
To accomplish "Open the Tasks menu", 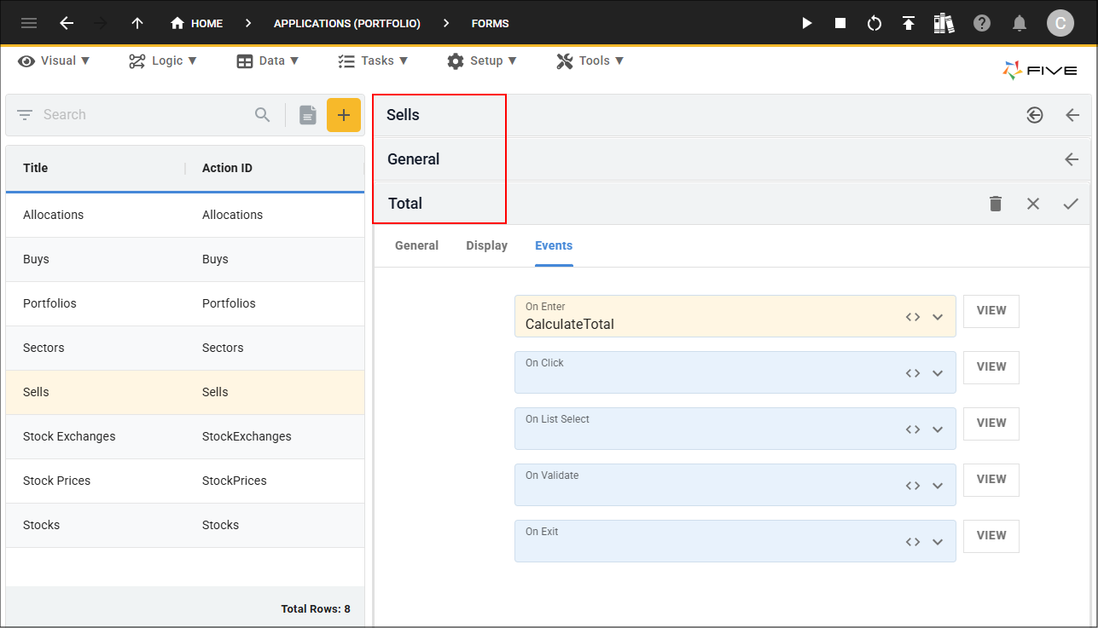I will click(x=373, y=60).
